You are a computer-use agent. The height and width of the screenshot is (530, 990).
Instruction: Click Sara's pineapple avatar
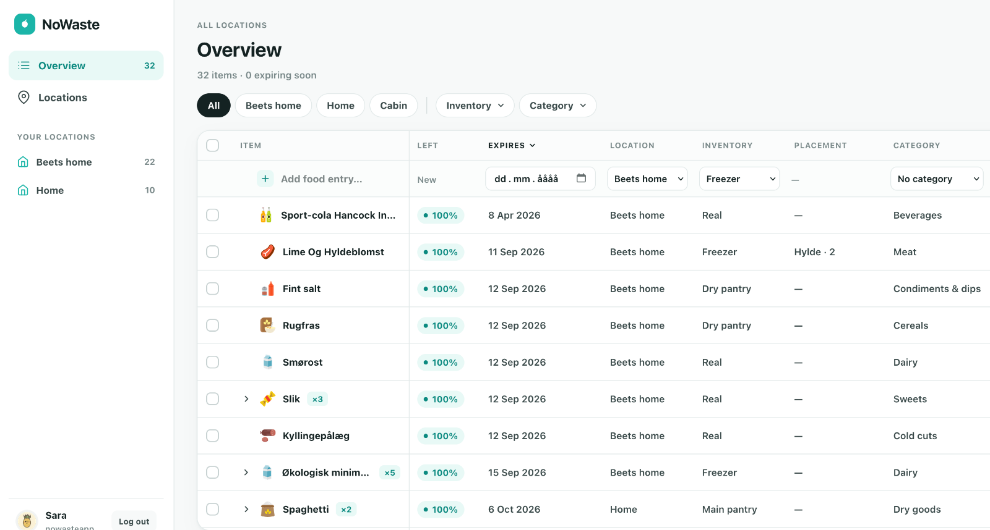(27, 520)
